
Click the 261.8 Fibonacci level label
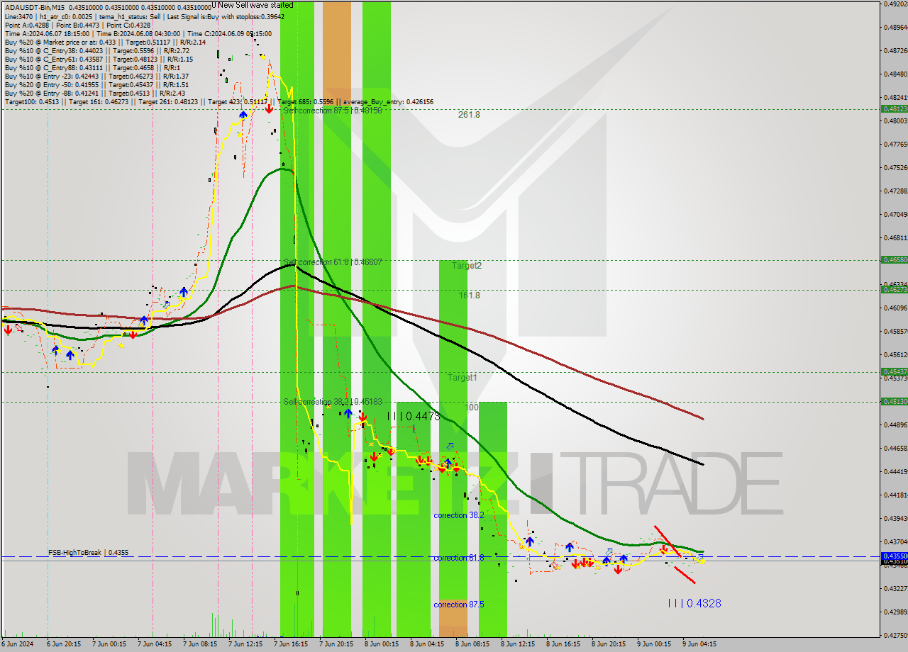[469, 114]
